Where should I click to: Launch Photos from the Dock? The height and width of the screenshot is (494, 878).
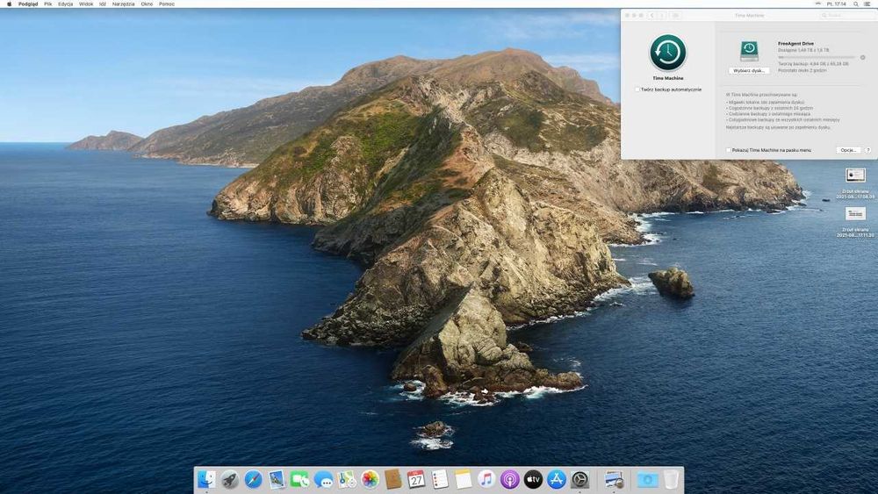370,479
